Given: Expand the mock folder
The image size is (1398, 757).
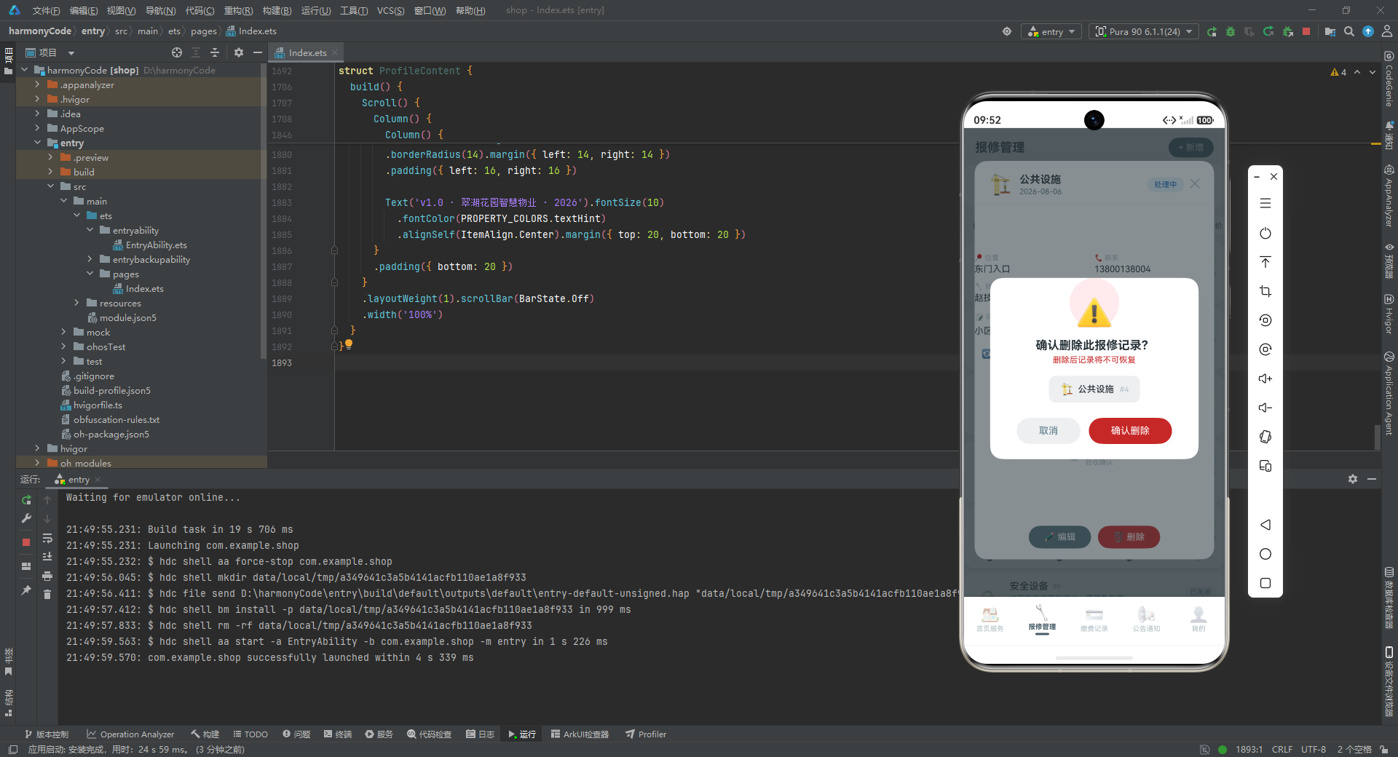Looking at the screenshot, I should pos(64,332).
